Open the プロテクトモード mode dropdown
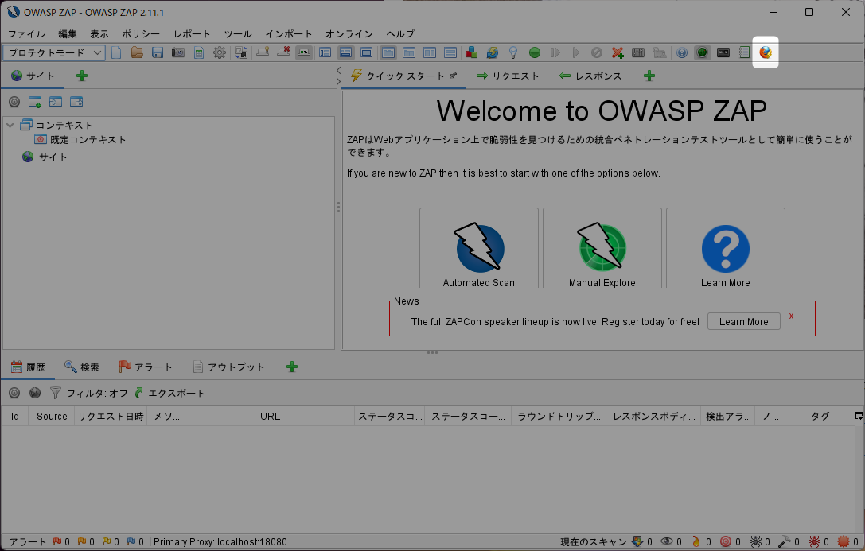The width and height of the screenshot is (865, 551). pos(54,52)
